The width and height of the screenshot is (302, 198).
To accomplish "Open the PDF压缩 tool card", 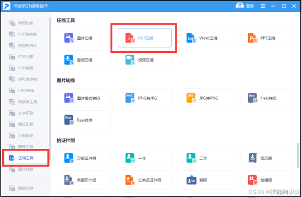I will pos(144,38).
